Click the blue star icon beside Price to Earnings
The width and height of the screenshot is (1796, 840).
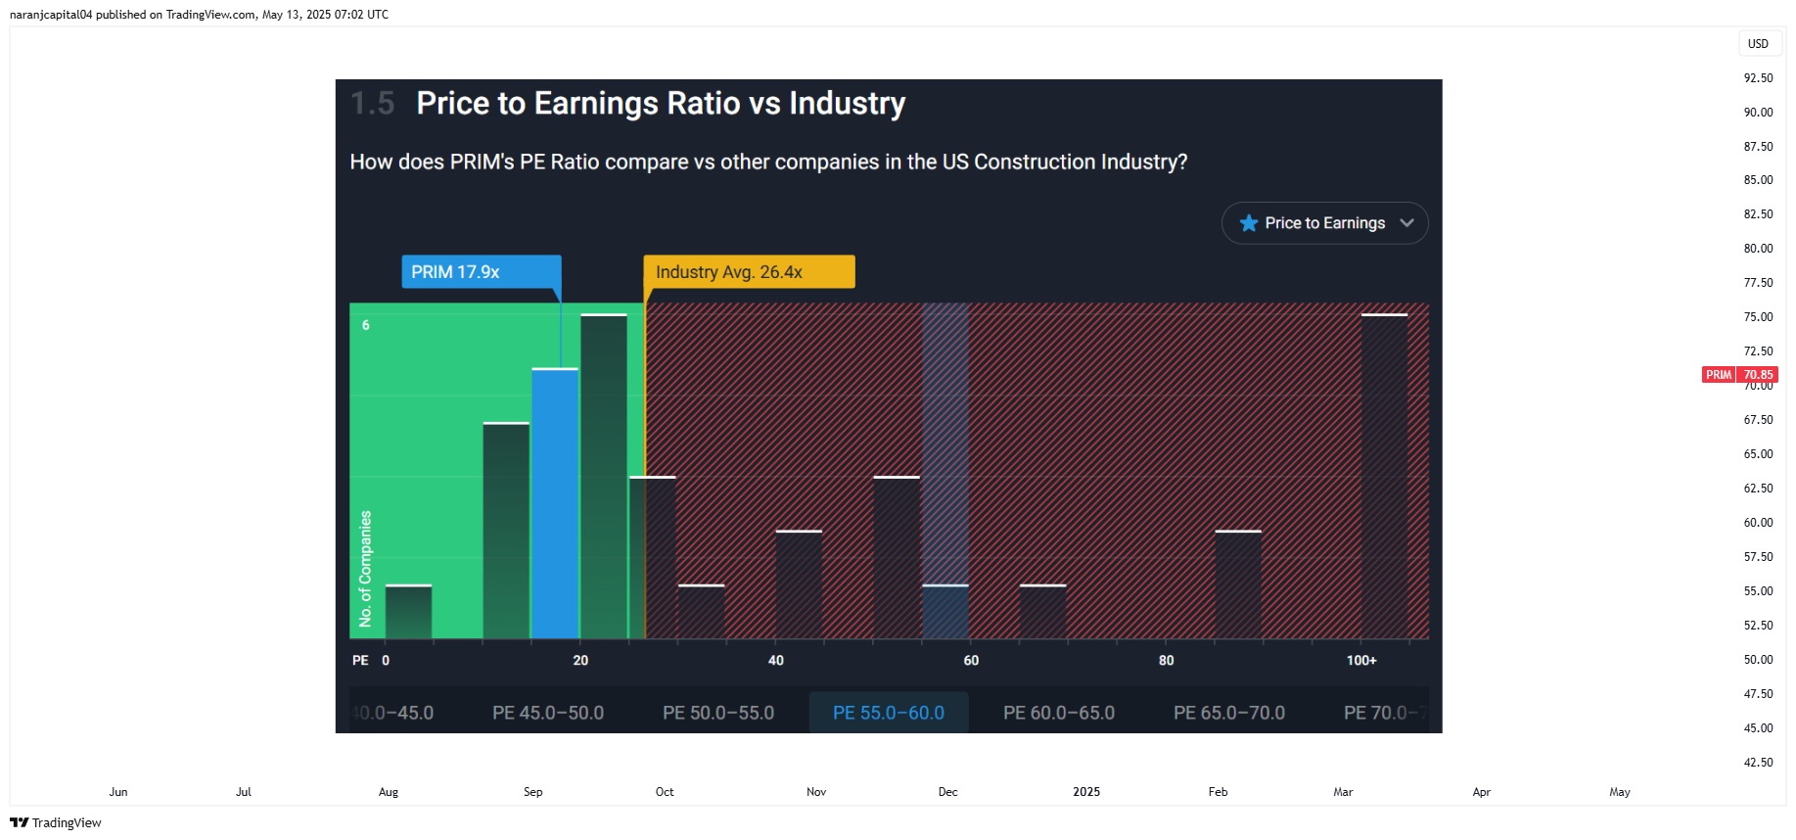point(1248,223)
